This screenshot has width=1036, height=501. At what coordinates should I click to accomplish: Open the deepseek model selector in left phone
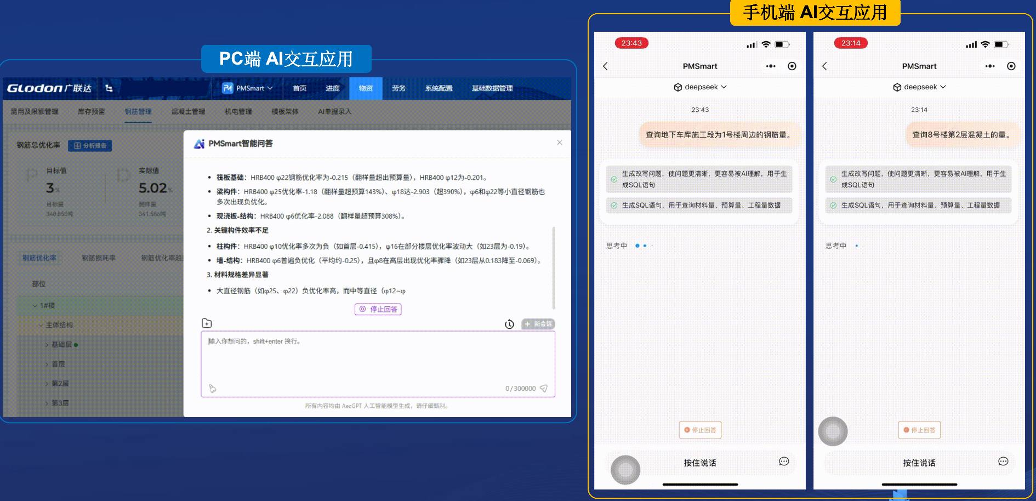click(700, 87)
